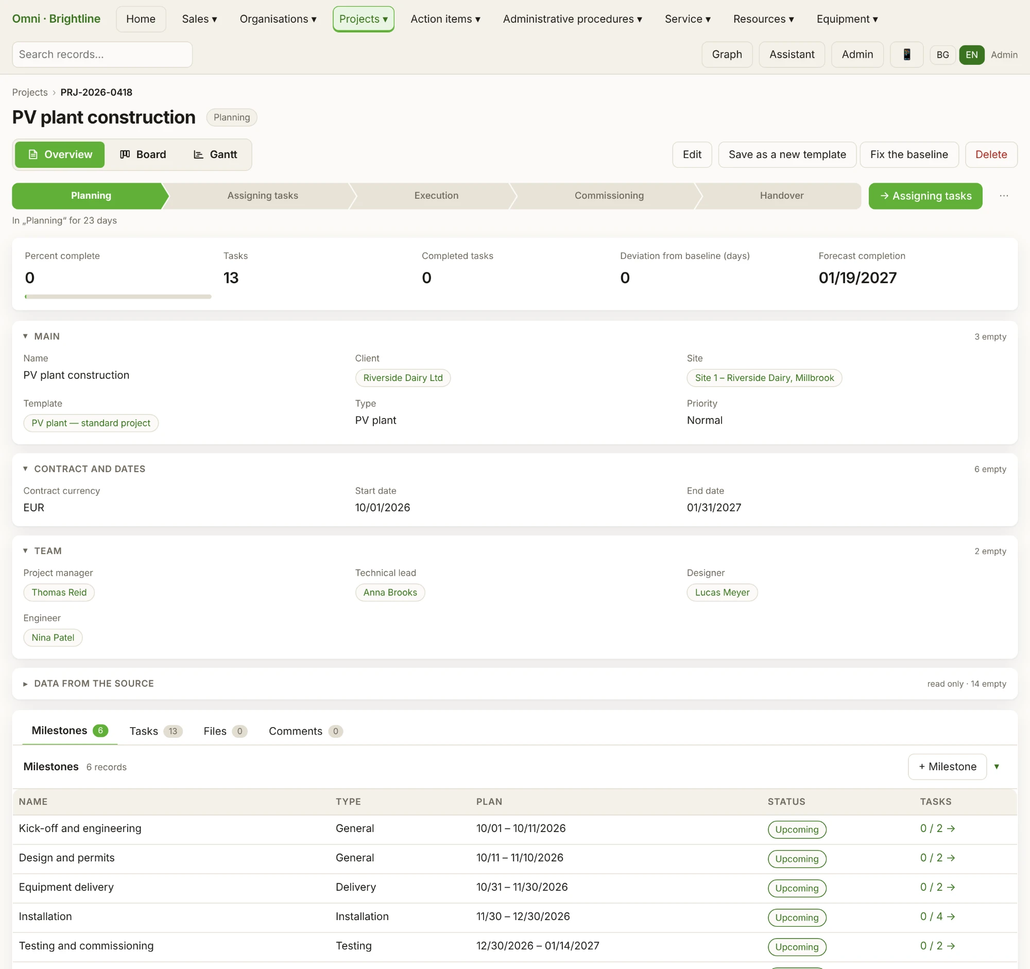Click the Search records field
The height and width of the screenshot is (969, 1030).
pyautogui.click(x=102, y=55)
